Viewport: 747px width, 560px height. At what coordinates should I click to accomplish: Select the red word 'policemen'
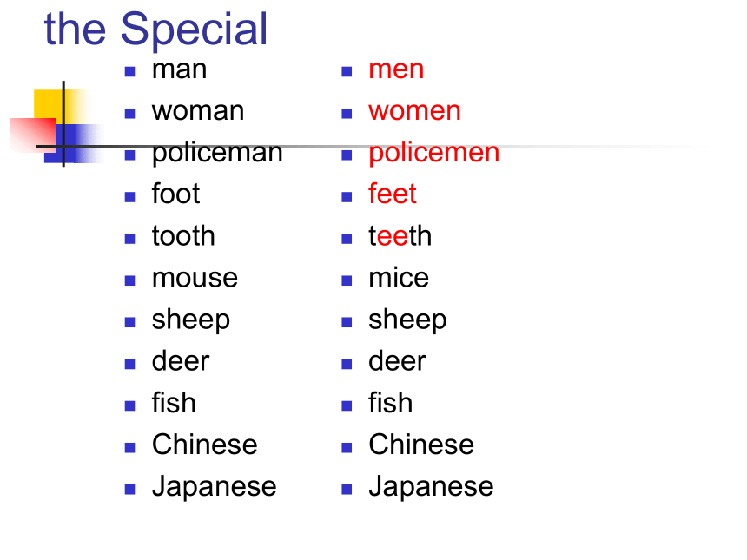point(434,155)
